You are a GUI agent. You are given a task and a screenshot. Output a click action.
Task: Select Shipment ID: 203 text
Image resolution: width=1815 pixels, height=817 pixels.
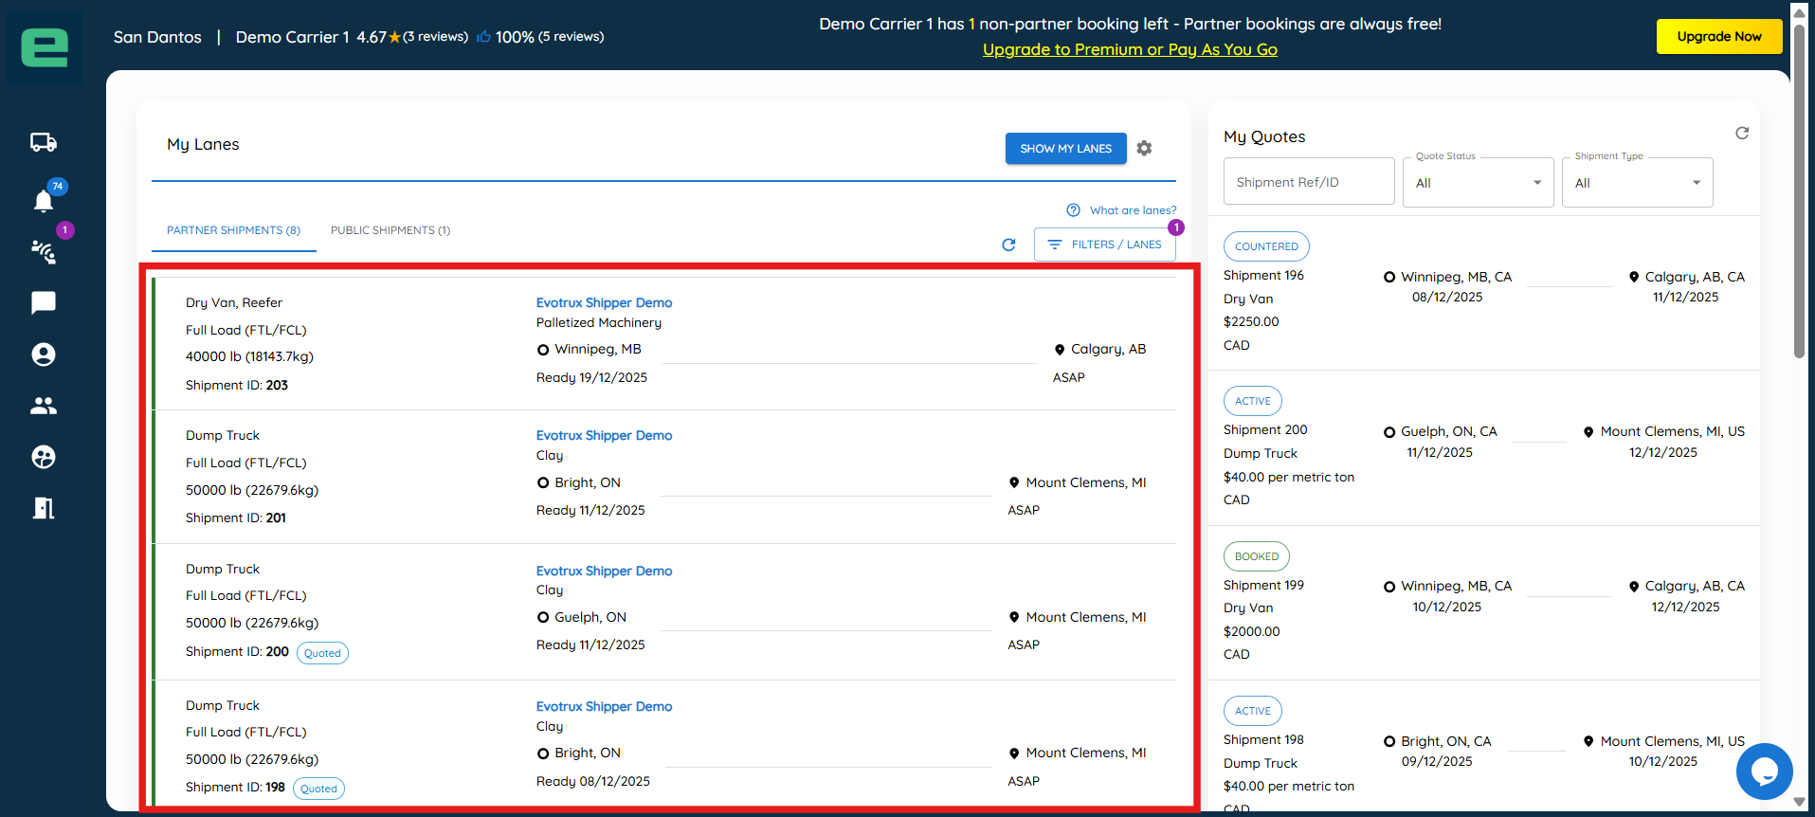click(237, 385)
